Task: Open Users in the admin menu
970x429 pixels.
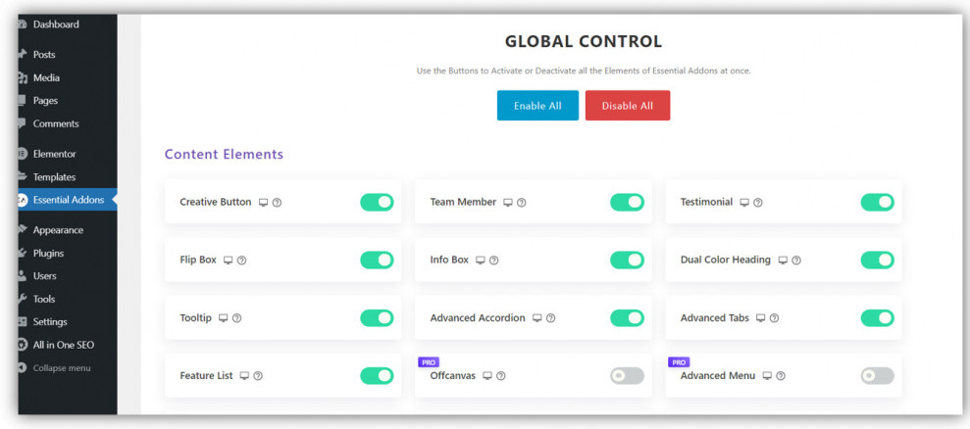Action: 68,275
